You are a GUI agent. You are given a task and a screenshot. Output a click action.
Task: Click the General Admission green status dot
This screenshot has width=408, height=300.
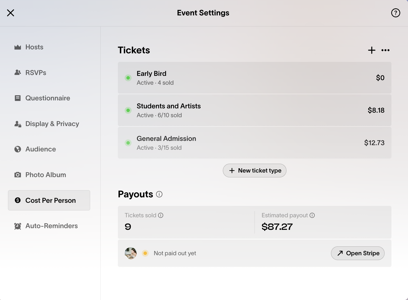tap(128, 143)
